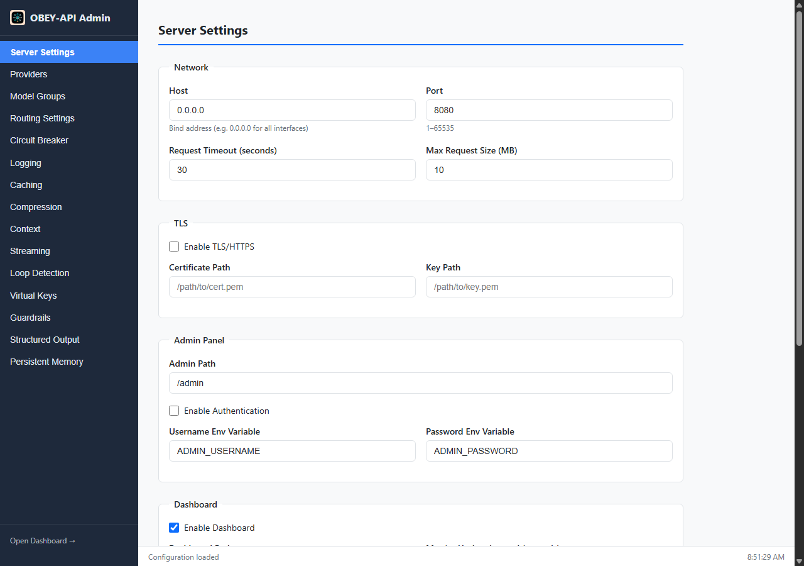The height and width of the screenshot is (566, 804).
Task: Tick the Enable Authentication checkbox
Action: click(174, 411)
